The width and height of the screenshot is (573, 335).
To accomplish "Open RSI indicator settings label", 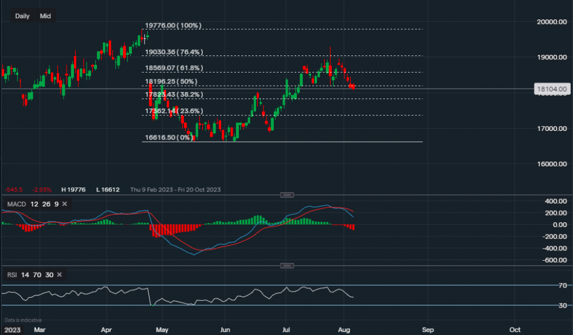I will pos(13,275).
